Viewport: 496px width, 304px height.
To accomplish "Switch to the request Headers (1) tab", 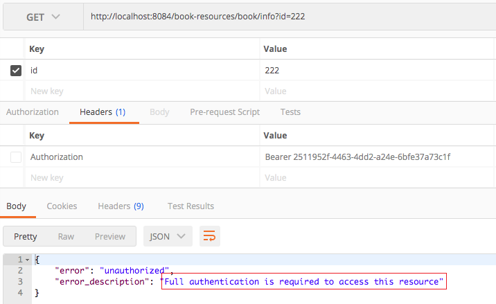I will (x=103, y=112).
